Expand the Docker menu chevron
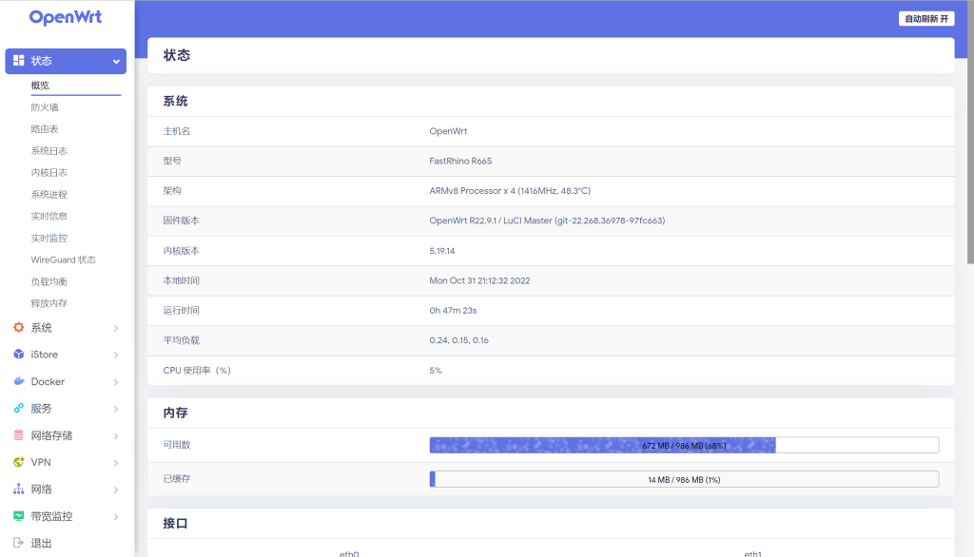This screenshot has width=974, height=557. [x=116, y=382]
